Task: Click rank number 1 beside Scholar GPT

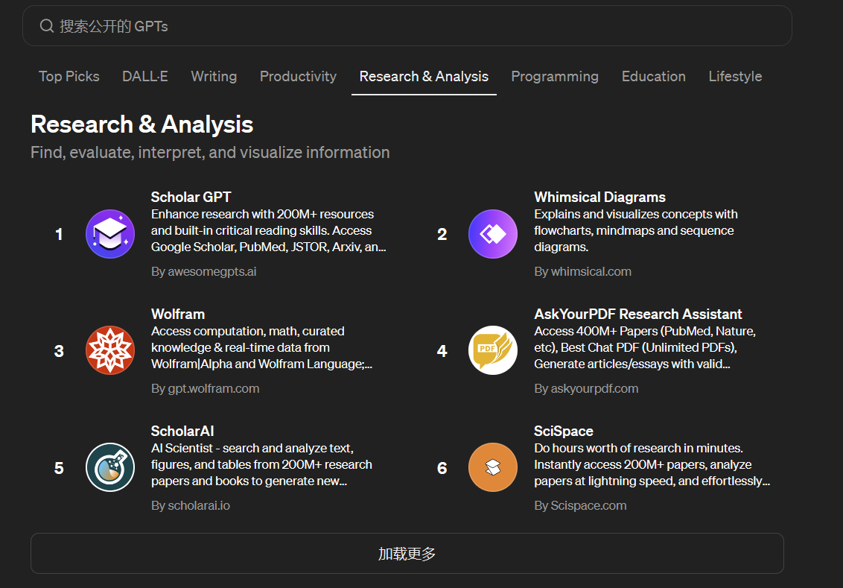Action: (59, 235)
